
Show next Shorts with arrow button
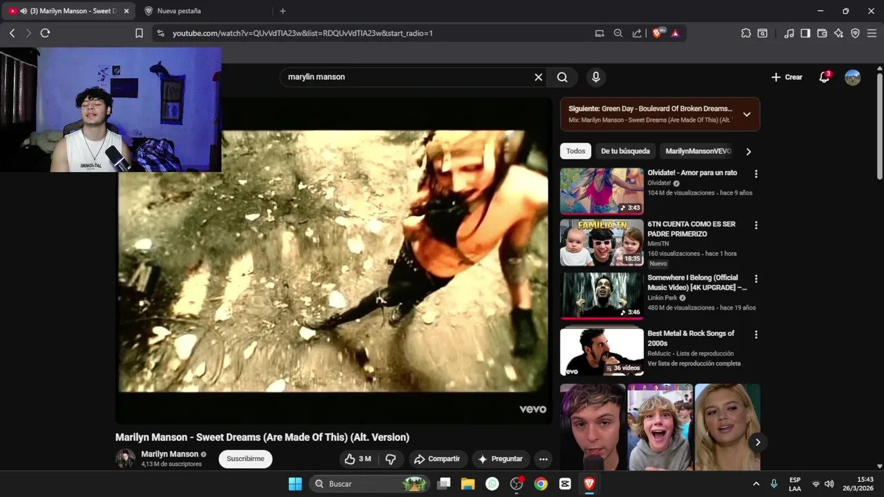(758, 442)
